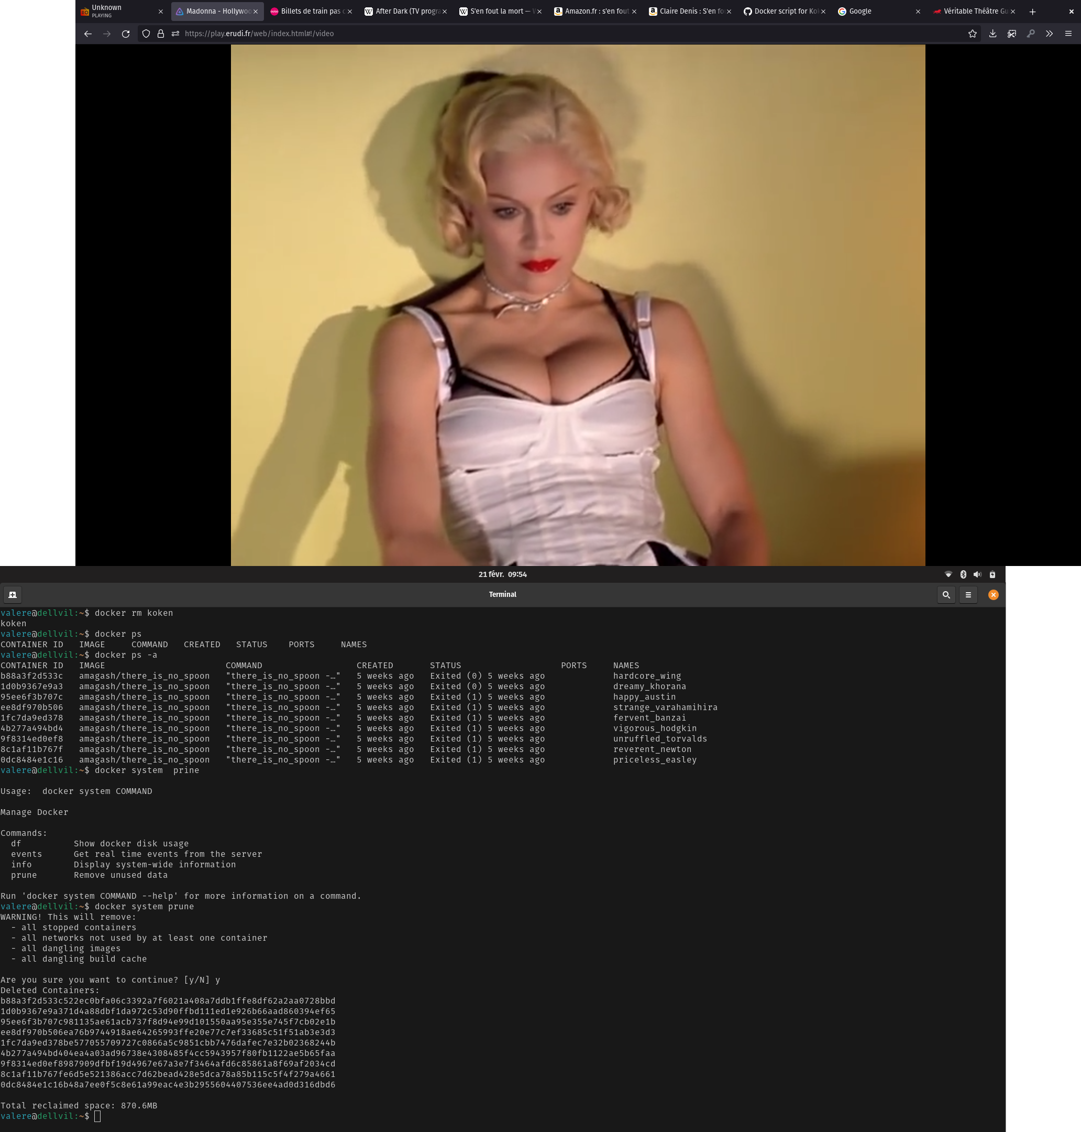Click the site padlock icon
This screenshot has width=1081, height=1132.
pyautogui.click(x=161, y=34)
